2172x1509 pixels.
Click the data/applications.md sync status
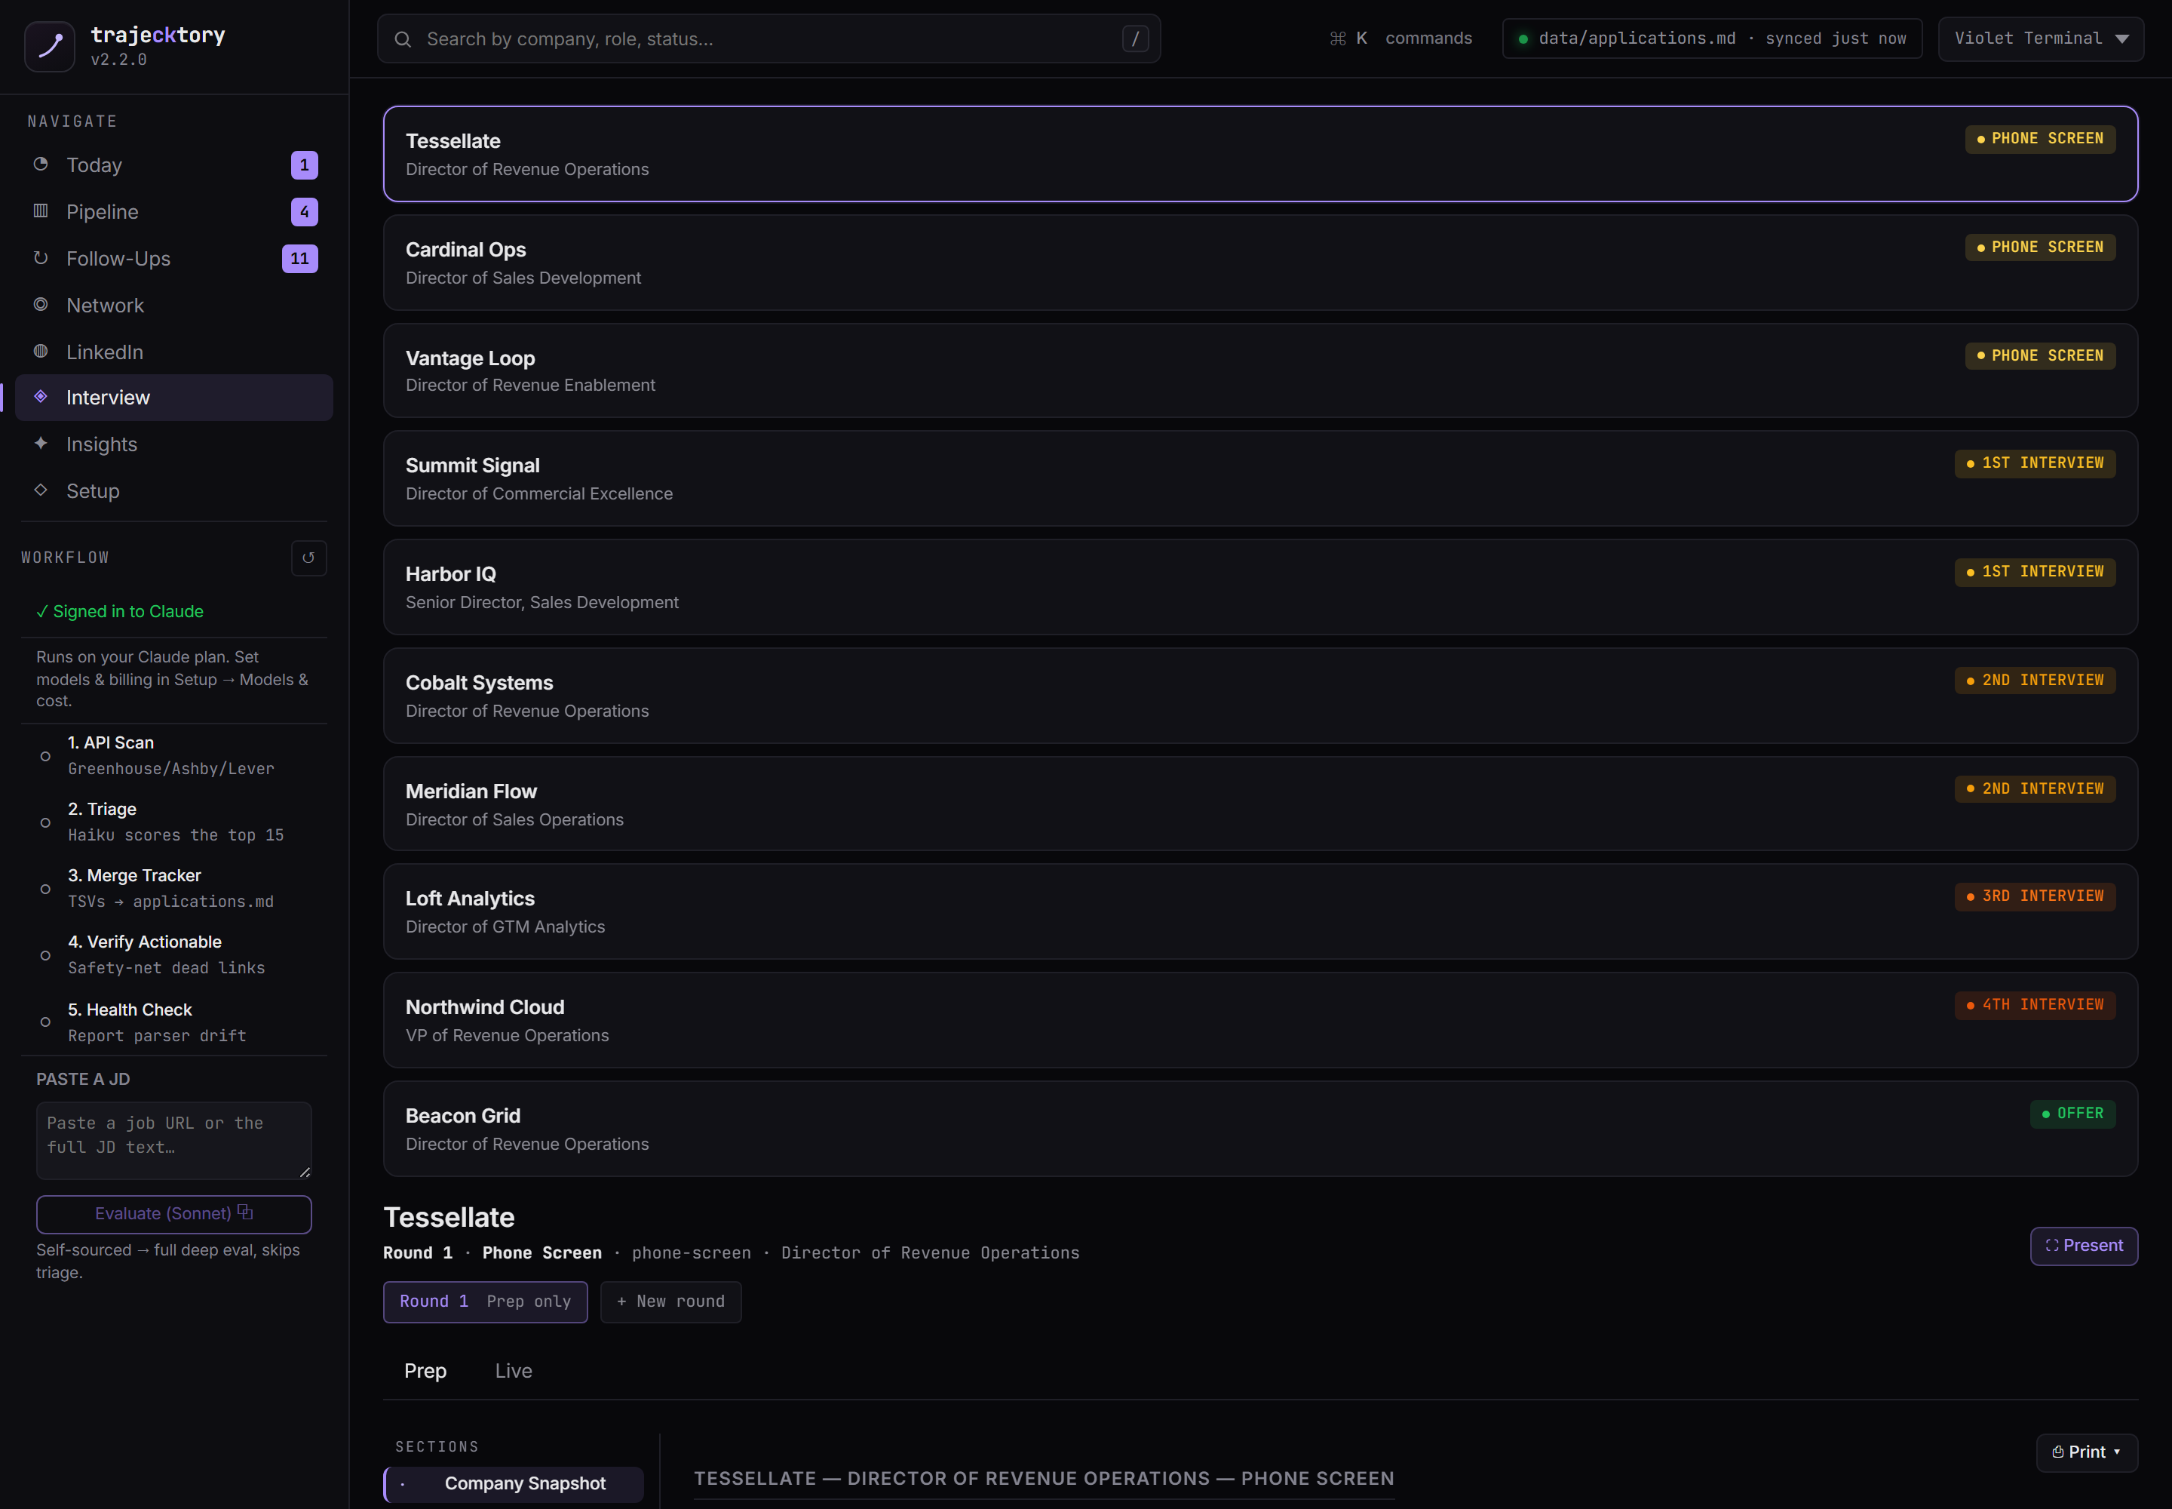[1712, 38]
